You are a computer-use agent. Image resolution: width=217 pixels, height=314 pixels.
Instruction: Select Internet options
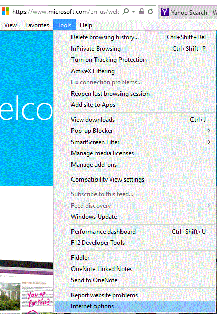point(135,306)
